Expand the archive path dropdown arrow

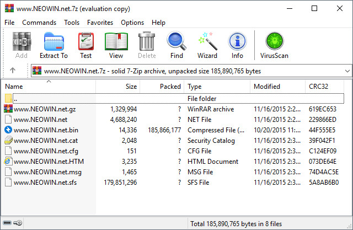tap(347, 71)
